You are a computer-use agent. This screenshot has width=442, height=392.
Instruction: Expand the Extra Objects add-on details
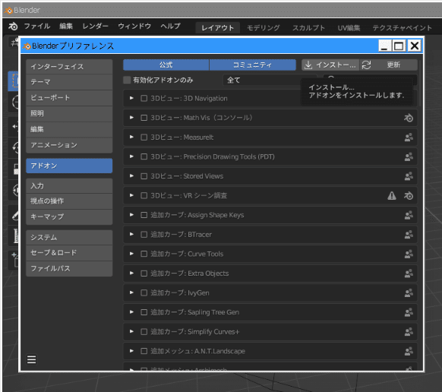[x=131, y=273]
